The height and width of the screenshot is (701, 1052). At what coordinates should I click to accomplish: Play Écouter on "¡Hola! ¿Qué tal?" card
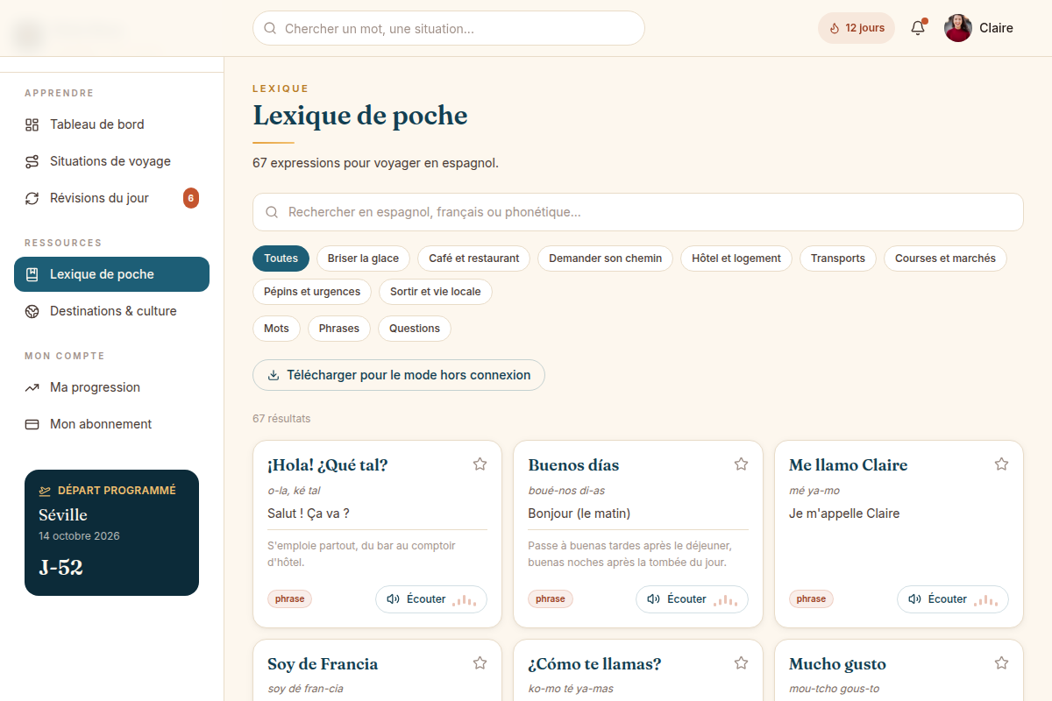pyautogui.click(x=431, y=599)
